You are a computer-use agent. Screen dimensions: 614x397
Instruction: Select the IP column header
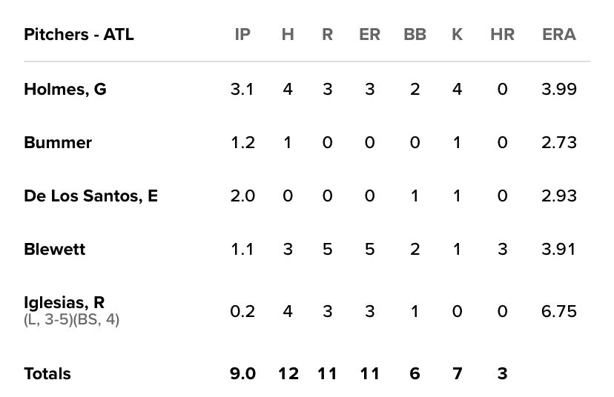coord(242,34)
